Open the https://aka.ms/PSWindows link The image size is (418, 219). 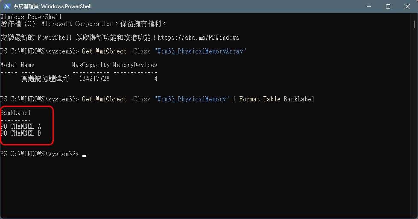(199, 38)
